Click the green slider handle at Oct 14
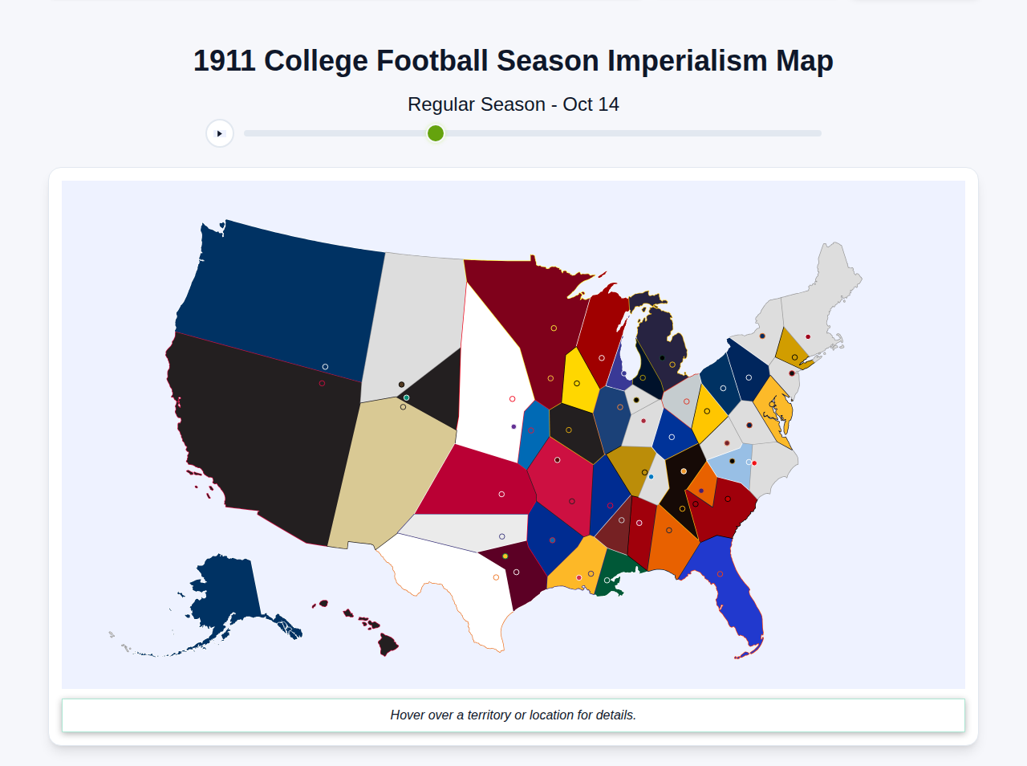Viewport: 1027px width, 766px height. tap(434, 133)
